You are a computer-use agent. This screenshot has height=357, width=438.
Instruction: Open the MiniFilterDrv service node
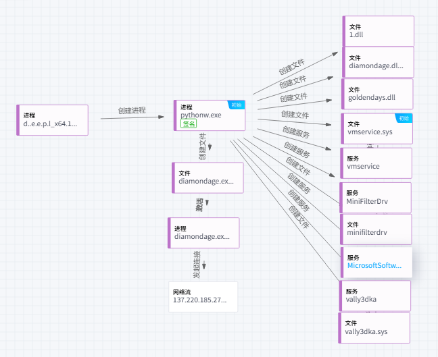376,197
